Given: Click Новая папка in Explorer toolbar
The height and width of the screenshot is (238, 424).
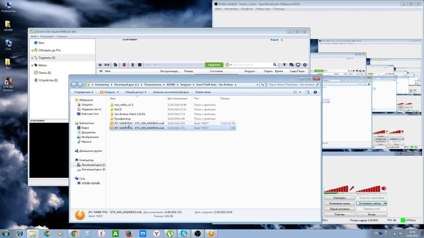Looking at the screenshot, I should [x=203, y=93].
